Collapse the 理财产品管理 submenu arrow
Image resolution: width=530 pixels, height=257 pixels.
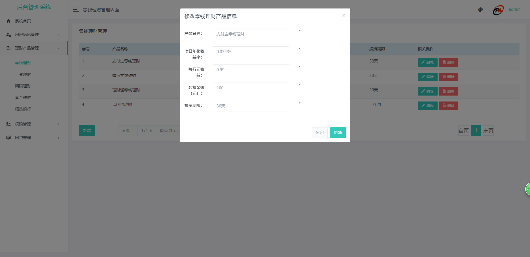coord(59,48)
